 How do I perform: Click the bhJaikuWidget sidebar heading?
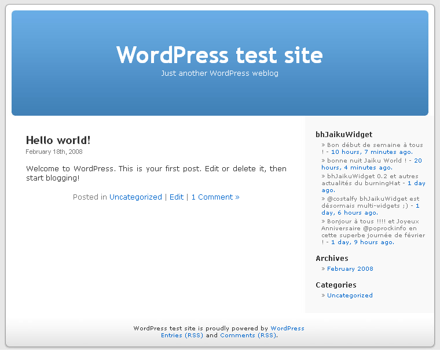click(x=344, y=134)
